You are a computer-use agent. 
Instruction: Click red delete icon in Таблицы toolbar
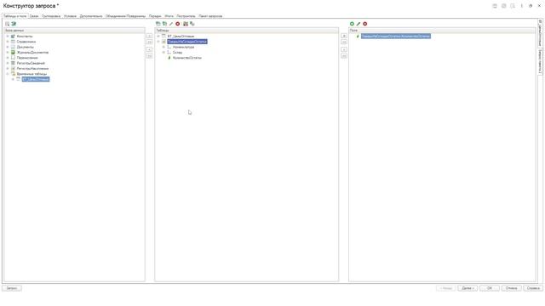pos(178,24)
